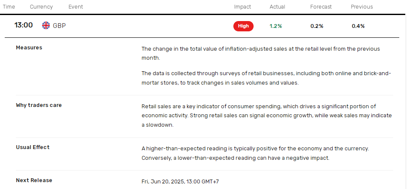Click the UK flag icon beside GBP

[x=46, y=25]
